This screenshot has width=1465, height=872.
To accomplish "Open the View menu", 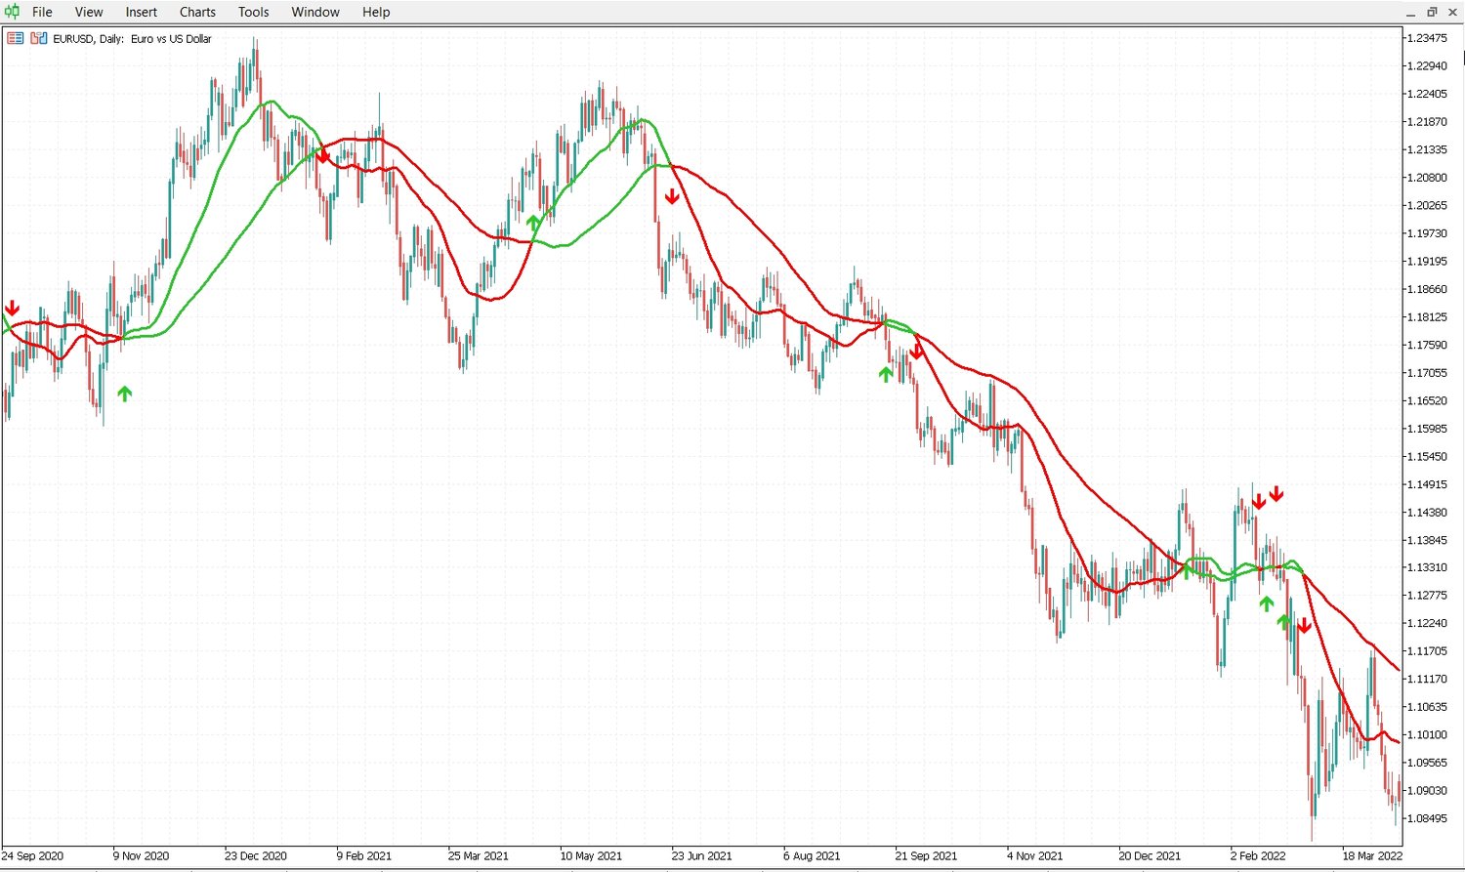I will [x=89, y=12].
